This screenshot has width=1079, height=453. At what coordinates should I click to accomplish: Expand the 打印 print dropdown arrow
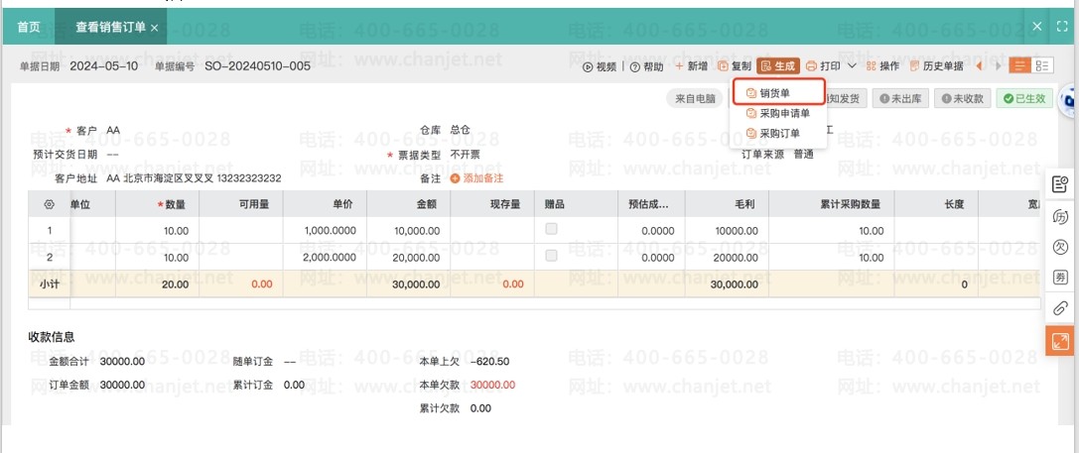[x=851, y=66]
